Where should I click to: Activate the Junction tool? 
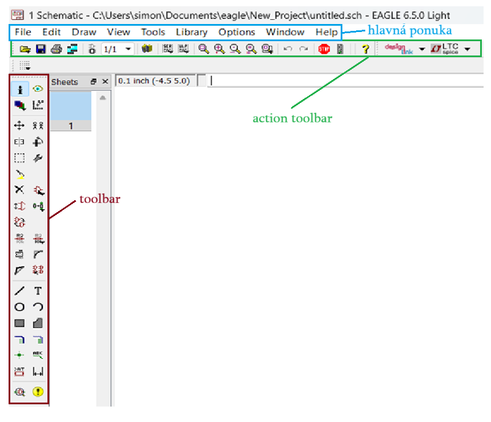click(x=19, y=354)
